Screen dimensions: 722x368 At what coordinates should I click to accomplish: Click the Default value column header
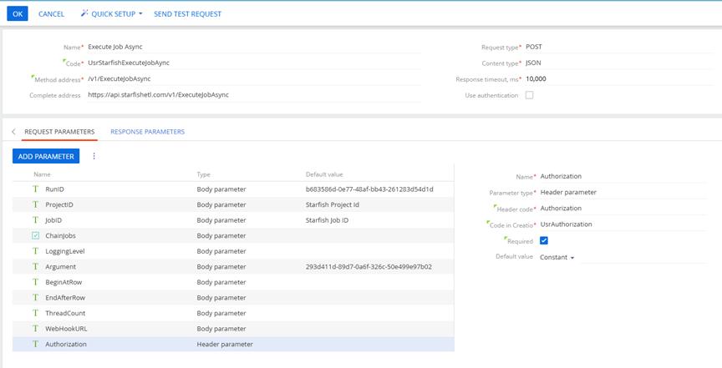(324, 174)
